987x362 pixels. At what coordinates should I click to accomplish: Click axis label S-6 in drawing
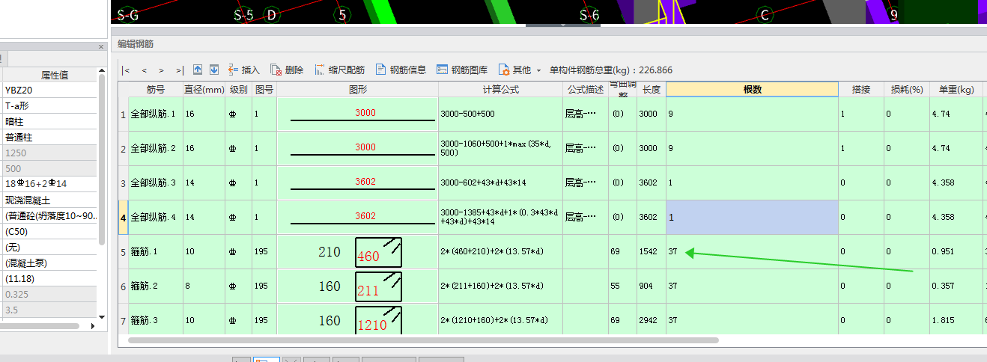[589, 14]
